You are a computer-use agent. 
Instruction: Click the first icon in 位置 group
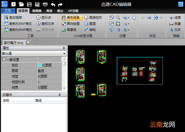[x=112, y=18]
